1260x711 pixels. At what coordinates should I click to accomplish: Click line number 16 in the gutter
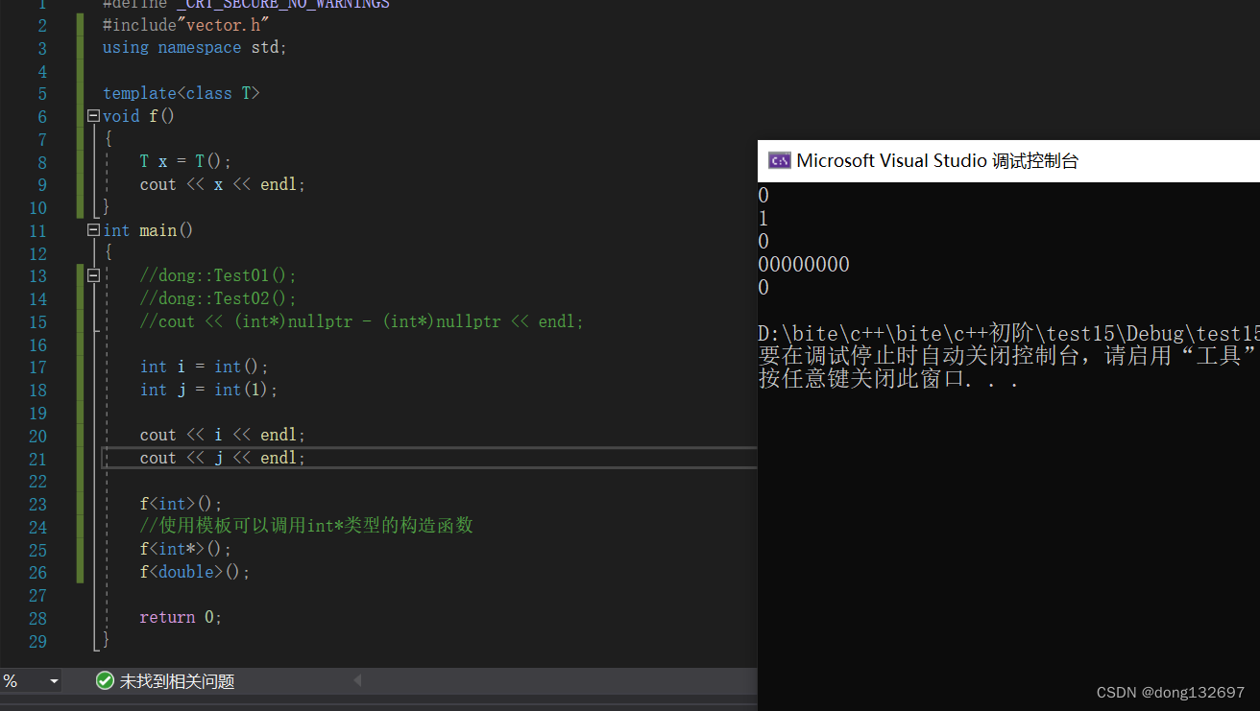[37, 344]
